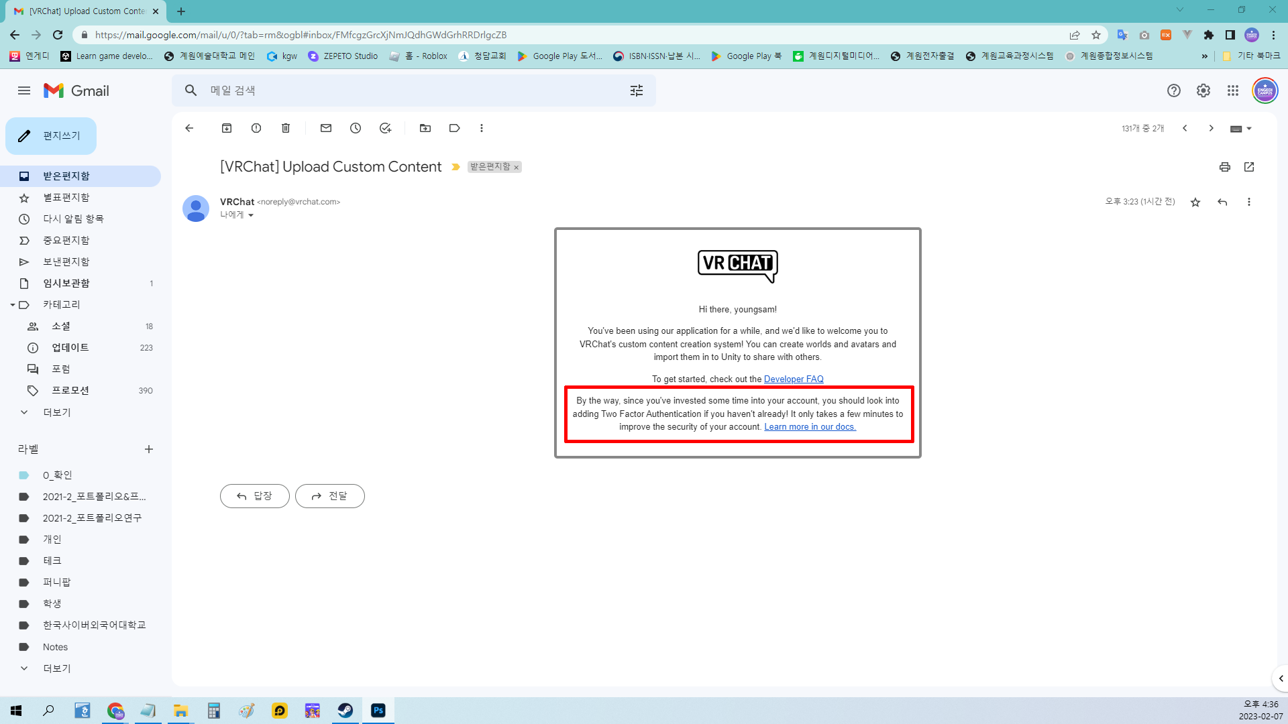Open 보낸편지함 sent folder

[x=80, y=262]
